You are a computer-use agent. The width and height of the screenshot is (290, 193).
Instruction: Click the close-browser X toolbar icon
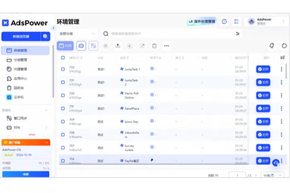click(x=106, y=45)
